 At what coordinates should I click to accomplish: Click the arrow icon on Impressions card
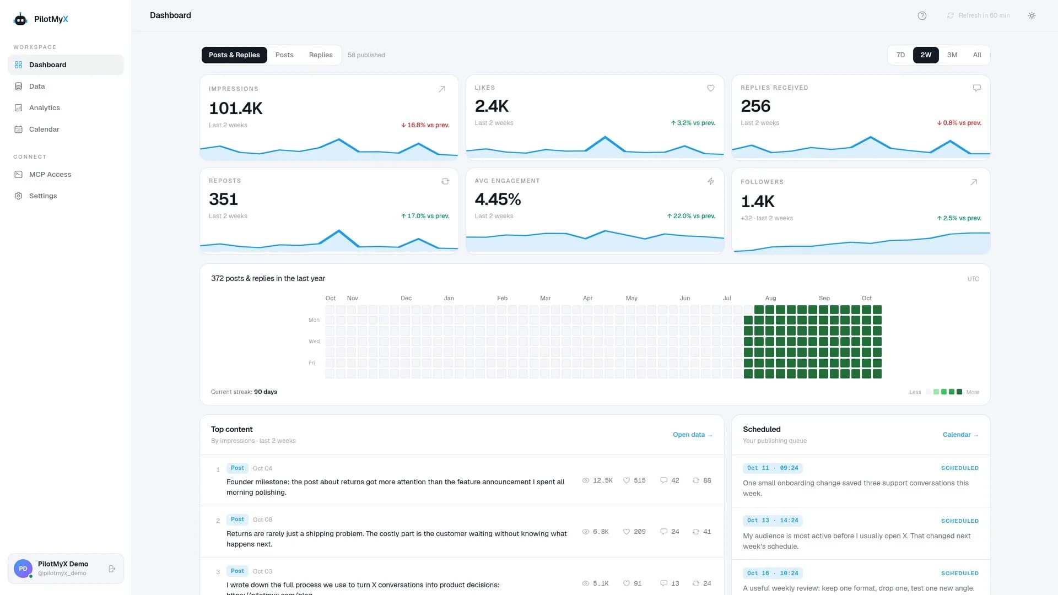click(442, 89)
